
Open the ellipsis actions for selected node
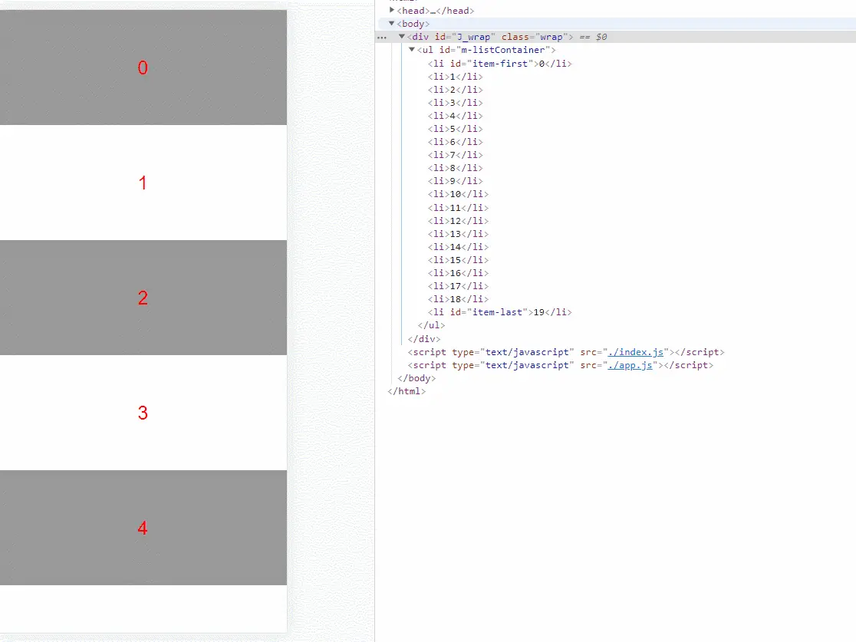(x=382, y=37)
